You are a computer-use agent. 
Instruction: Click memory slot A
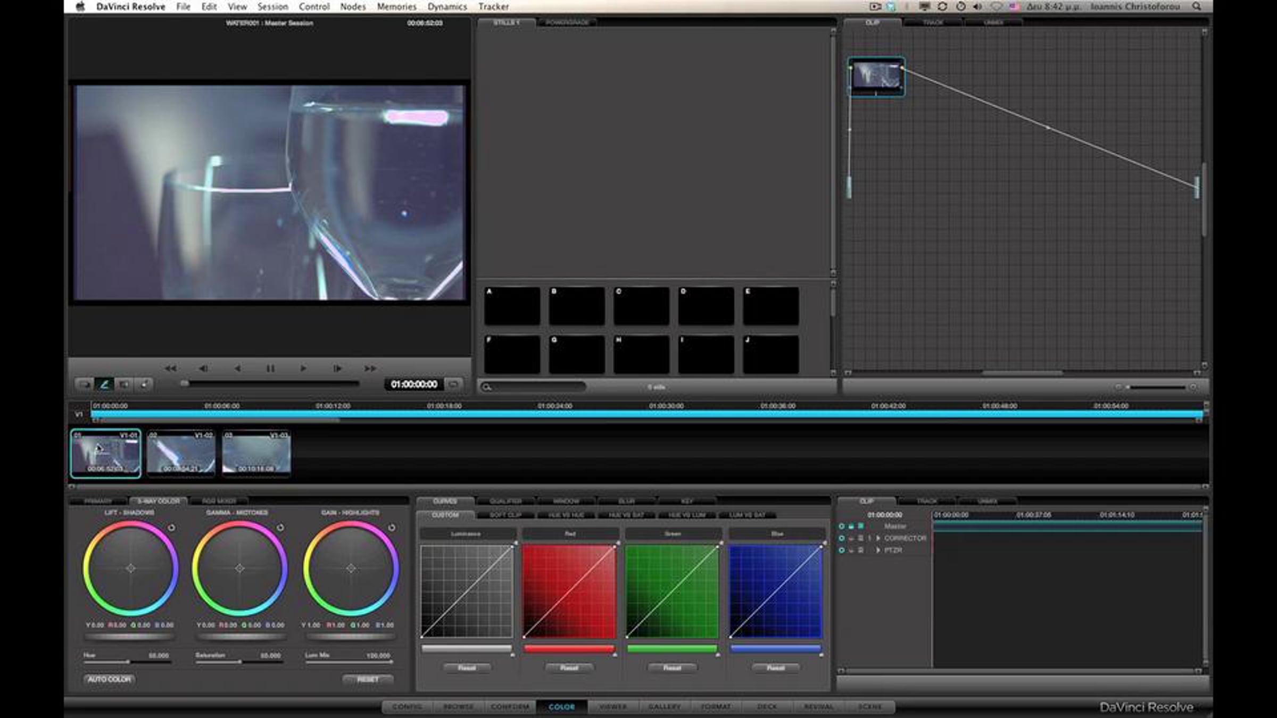click(x=512, y=306)
